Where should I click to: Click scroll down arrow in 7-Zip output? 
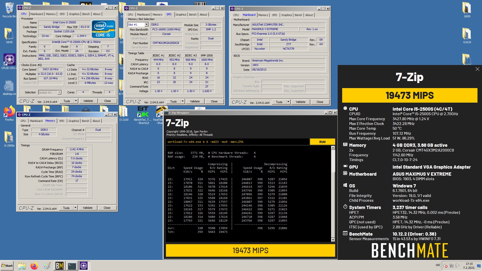tap(333, 240)
